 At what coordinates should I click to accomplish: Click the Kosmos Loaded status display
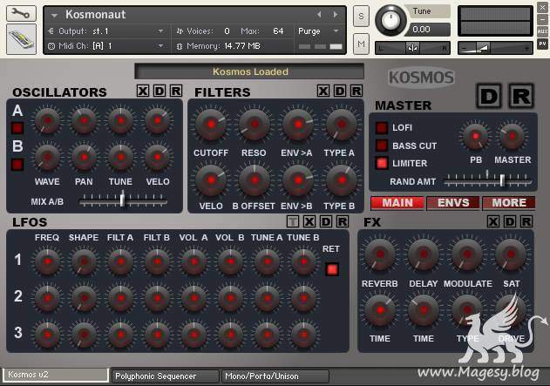pyautogui.click(x=249, y=71)
